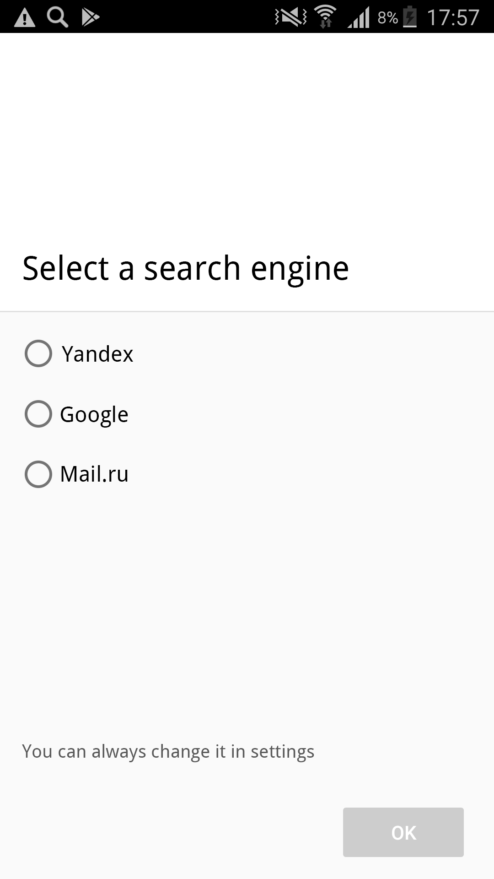Tap the Yandex label text
This screenshot has width=494, height=879.
coord(97,354)
